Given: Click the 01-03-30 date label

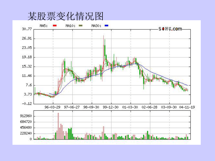Looking at the screenshot, I should [x=130, y=107].
